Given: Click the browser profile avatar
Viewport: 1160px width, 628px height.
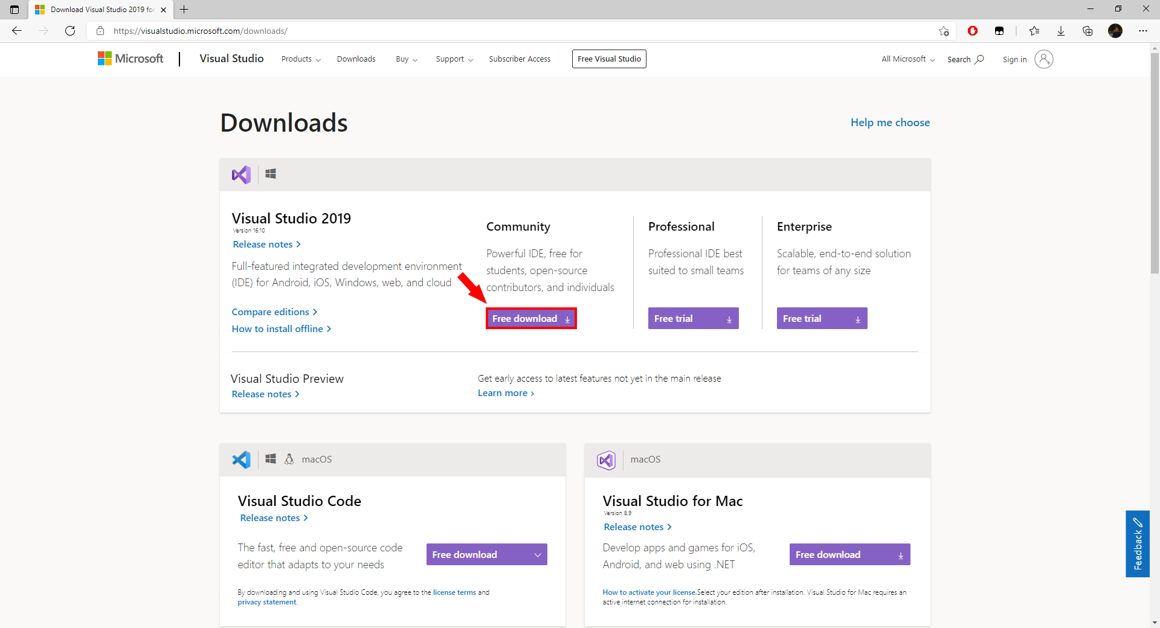Looking at the screenshot, I should pyautogui.click(x=1115, y=31).
